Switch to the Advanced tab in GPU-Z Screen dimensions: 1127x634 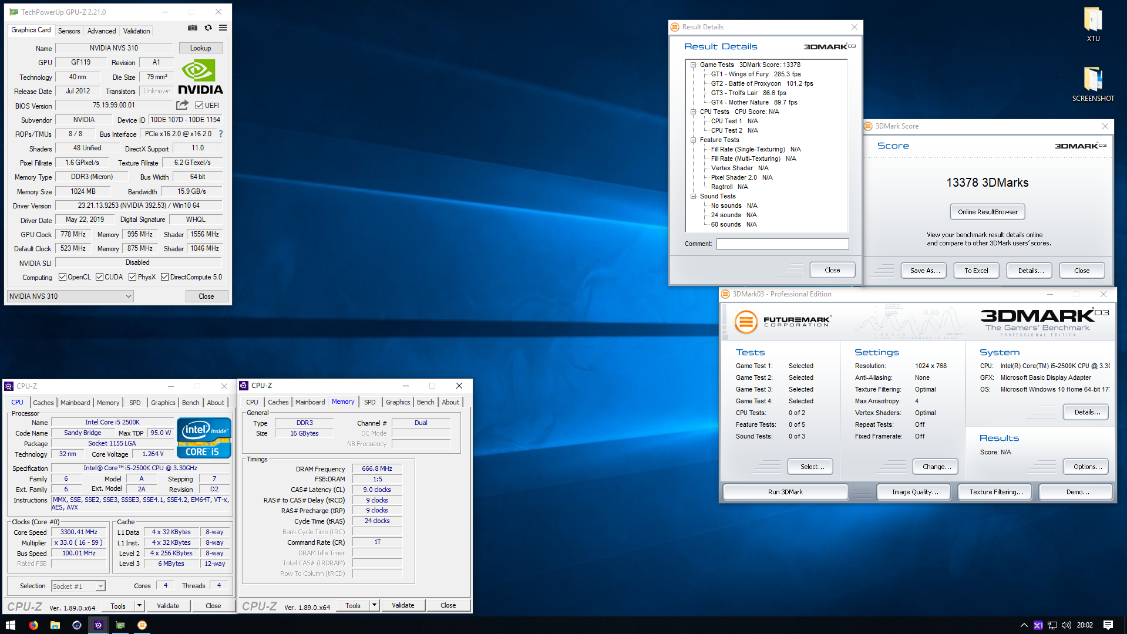tap(102, 31)
